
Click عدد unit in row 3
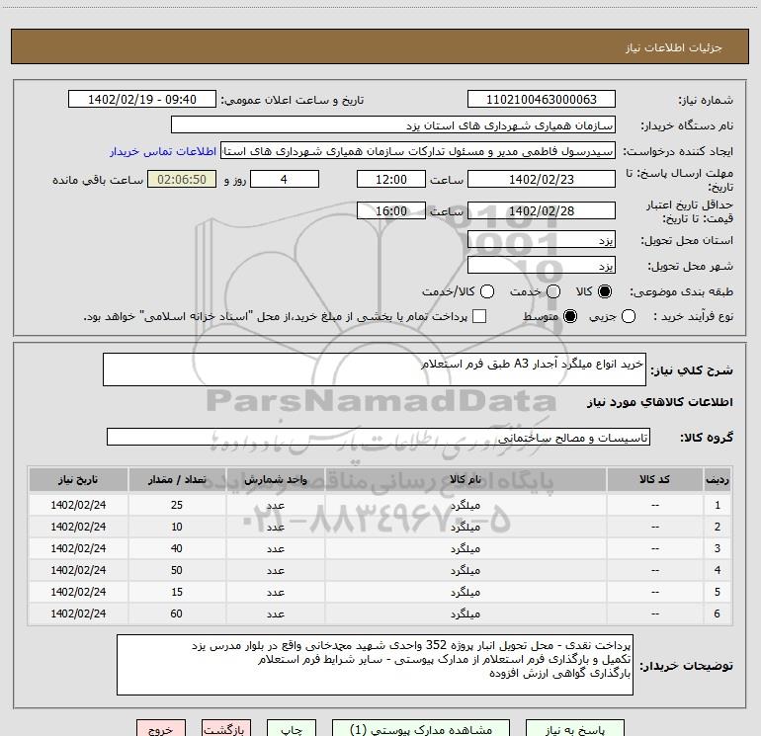[275, 548]
